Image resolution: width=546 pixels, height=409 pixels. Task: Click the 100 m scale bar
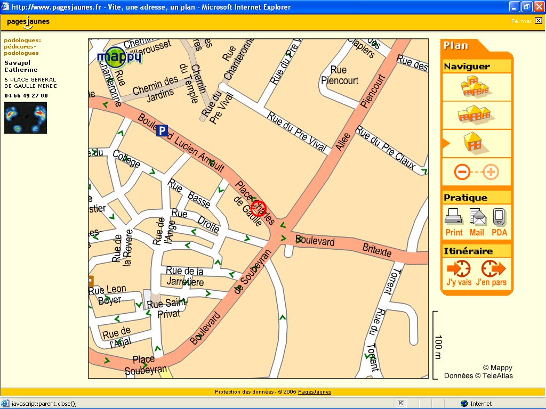437,345
